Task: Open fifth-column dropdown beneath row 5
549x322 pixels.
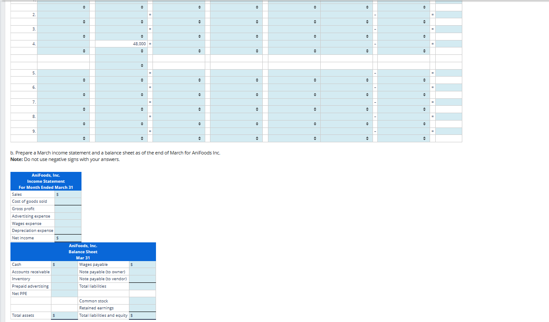Action: 294,80
